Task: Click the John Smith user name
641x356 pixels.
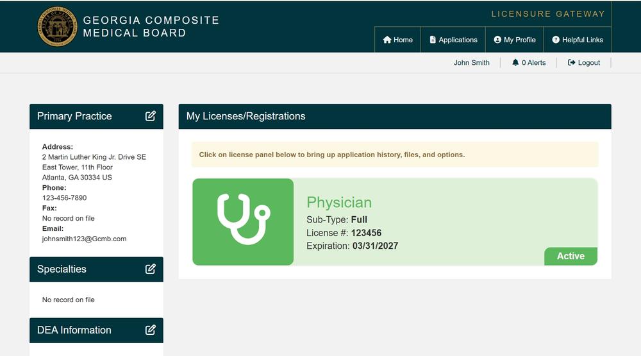Action: pyautogui.click(x=471, y=63)
